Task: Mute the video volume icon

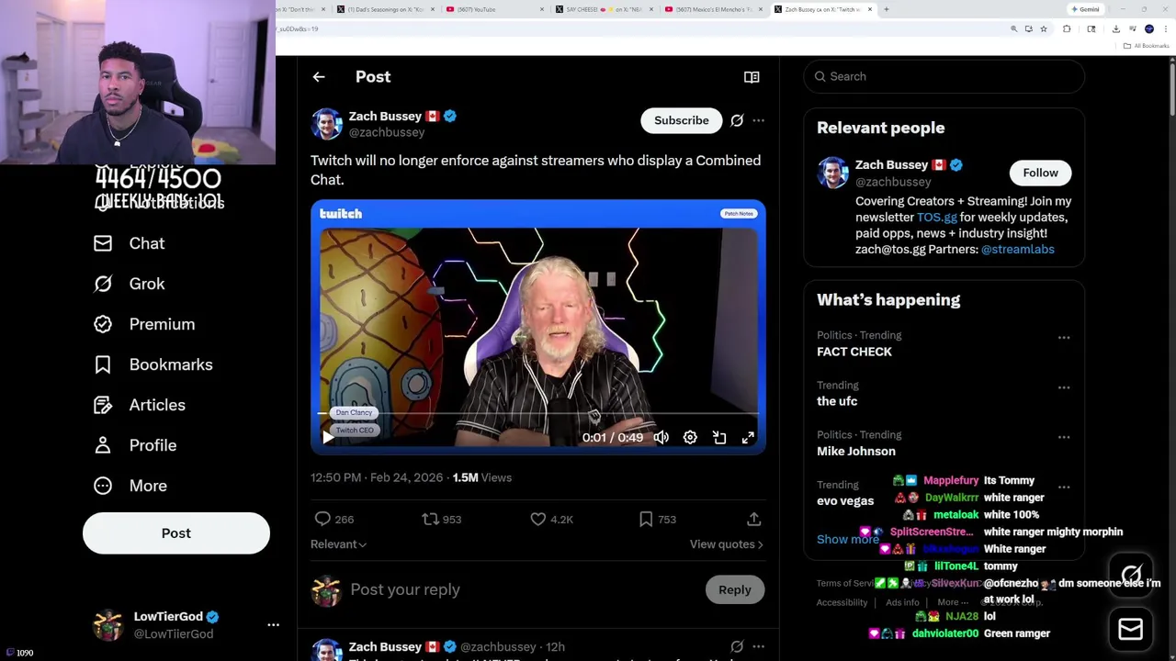Action: 661,438
